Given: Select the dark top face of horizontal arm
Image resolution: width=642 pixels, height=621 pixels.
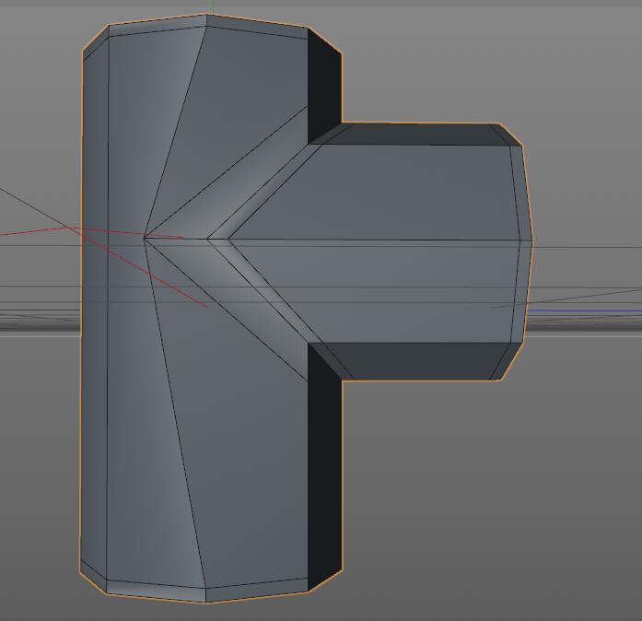Looking at the screenshot, I should [x=415, y=135].
